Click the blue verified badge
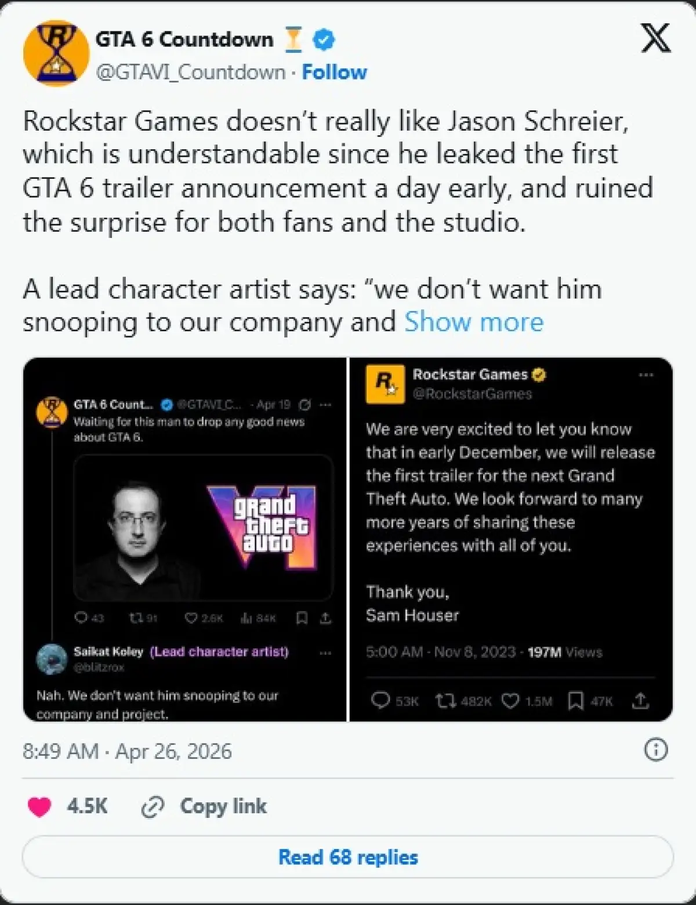Screen dimensions: 696x905 [x=324, y=39]
